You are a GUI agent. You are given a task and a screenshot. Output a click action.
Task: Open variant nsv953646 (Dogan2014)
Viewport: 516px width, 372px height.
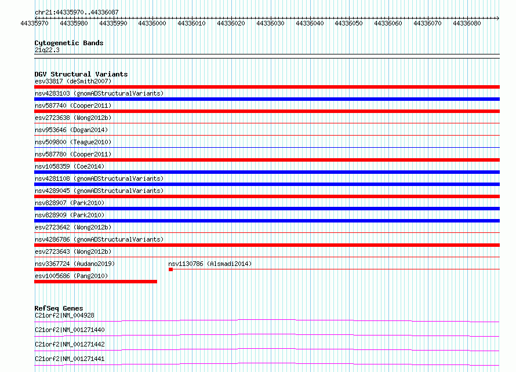click(x=71, y=130)
